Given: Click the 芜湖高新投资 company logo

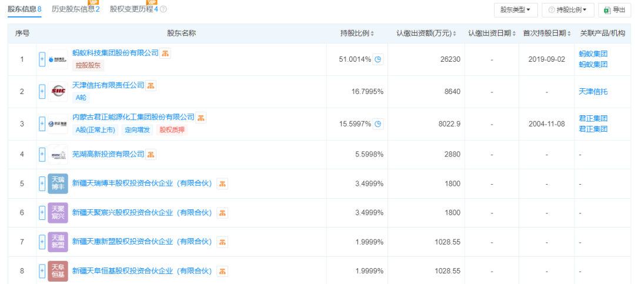Looking at the screenshot, I should point(58,155).
